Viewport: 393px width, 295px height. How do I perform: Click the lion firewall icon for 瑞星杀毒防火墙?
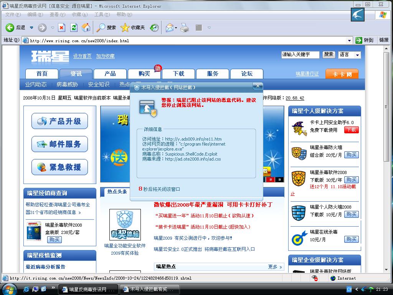pyautogui.click(x=299, y=154)
